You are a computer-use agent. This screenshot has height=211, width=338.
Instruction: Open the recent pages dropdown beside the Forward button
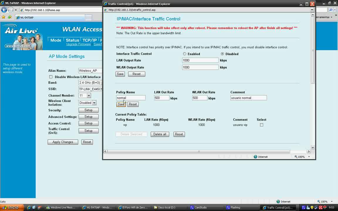point(16,10)
